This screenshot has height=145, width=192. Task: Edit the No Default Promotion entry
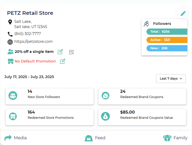pos(63,61)
